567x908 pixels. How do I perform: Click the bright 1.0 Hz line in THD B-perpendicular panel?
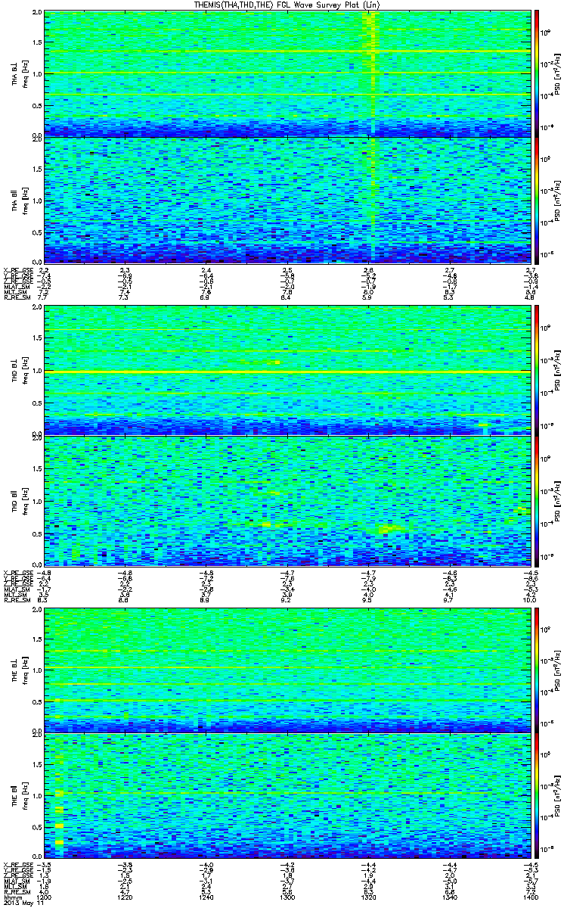coord(286,372)
